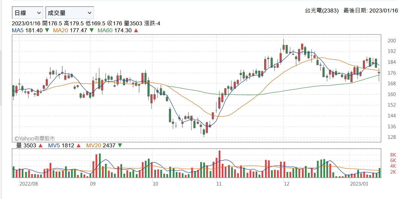The height and width of the screenshot is (199, 402).
Task: Open the 日線 period dropdown
Action: click(28, 13)
